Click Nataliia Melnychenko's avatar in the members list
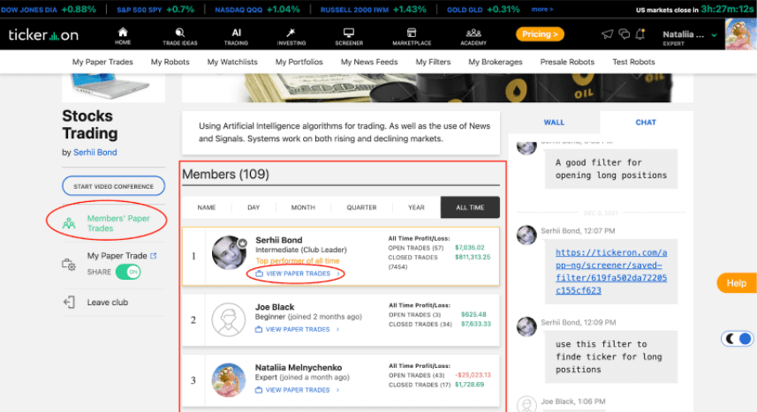The width and height of the screenshot is (757, 412). click(x=229, y=379)
